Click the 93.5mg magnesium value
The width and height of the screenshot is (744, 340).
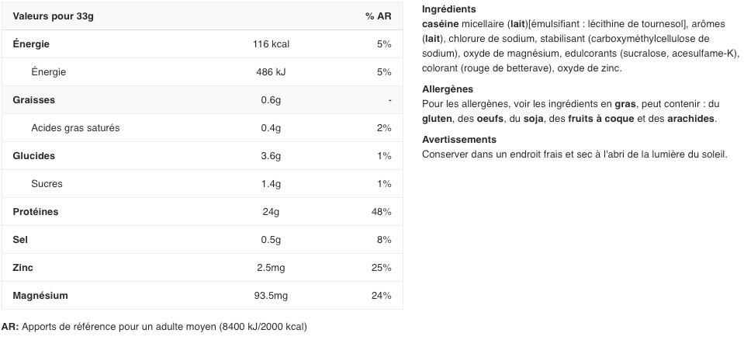[x=271, y=296]
